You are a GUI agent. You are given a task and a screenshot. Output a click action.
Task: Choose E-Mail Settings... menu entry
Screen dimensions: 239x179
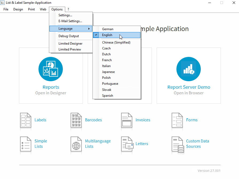point(71,21)
